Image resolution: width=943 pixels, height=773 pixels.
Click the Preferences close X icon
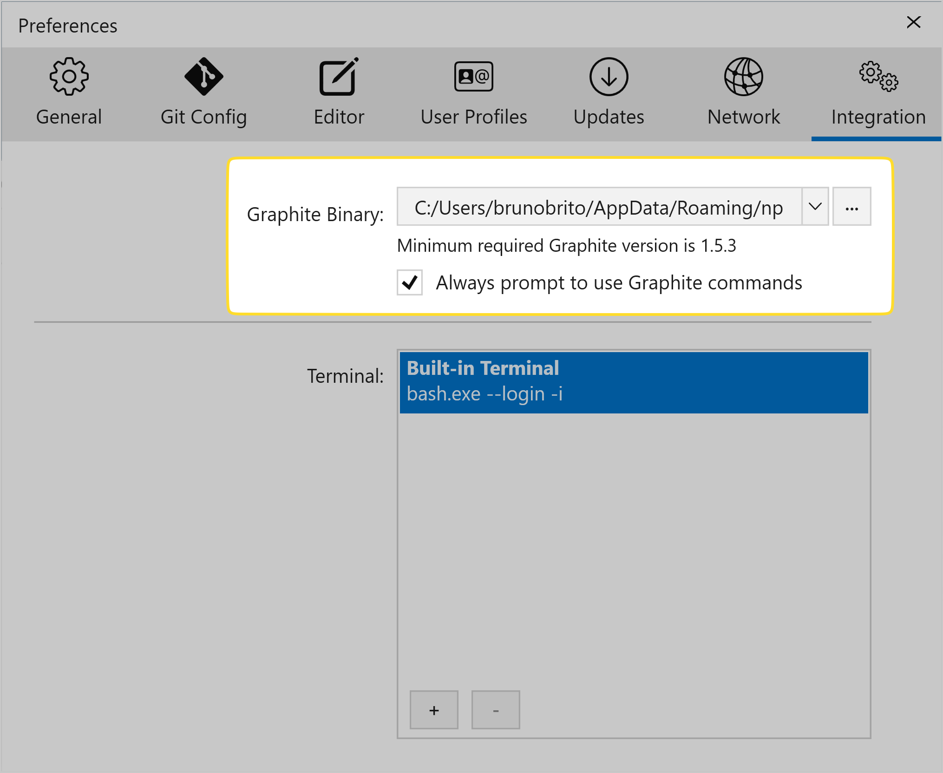point(913,22)
